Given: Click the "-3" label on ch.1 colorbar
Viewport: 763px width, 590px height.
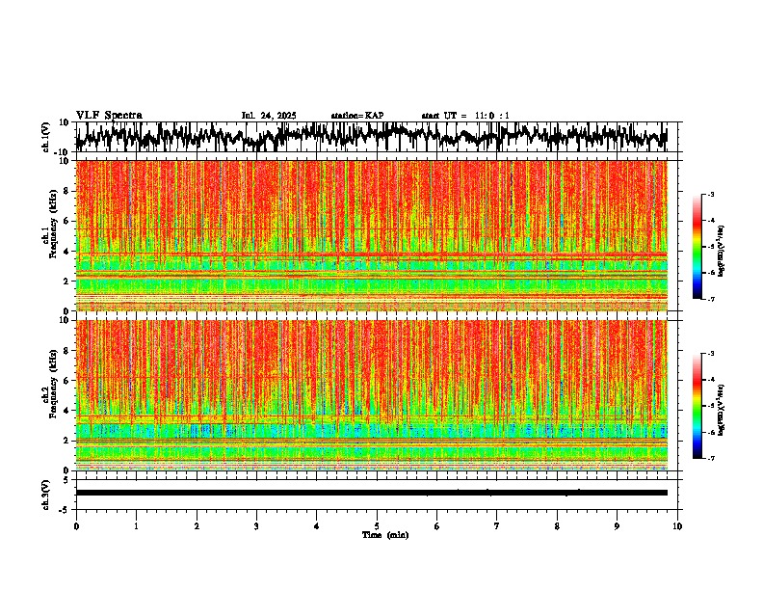Looking at the screenshot, I should tap(710, 195).
